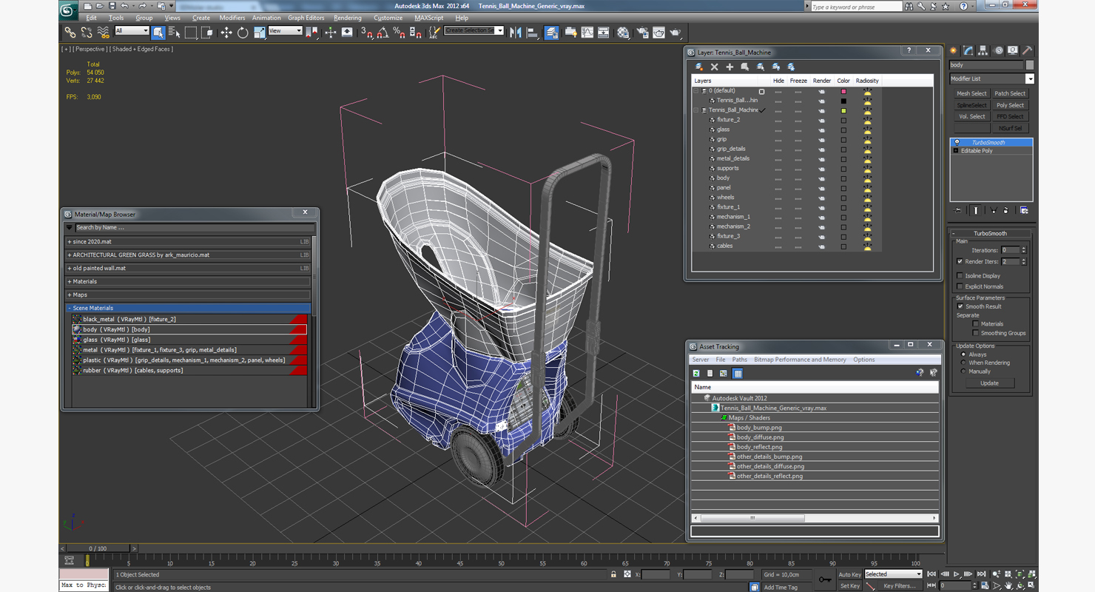Uncheck Smooth Result checkbox
The width and height of the screenshot is (1095, 592).
(960, 306)
